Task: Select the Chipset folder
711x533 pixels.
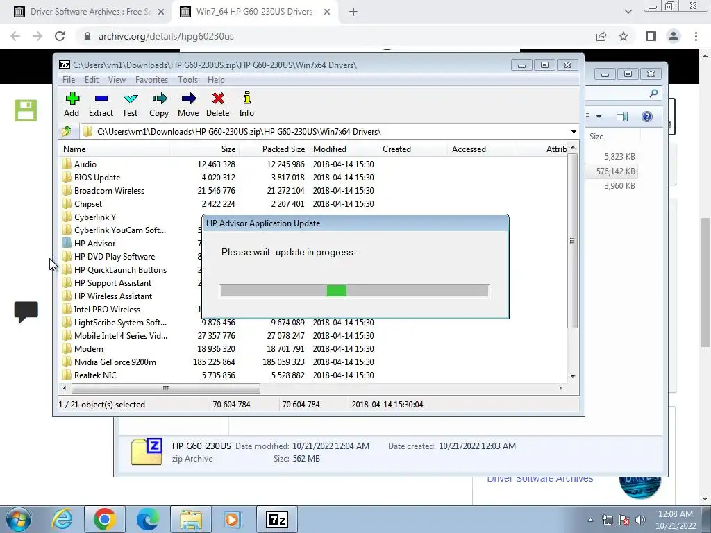Action: [88, 204]
